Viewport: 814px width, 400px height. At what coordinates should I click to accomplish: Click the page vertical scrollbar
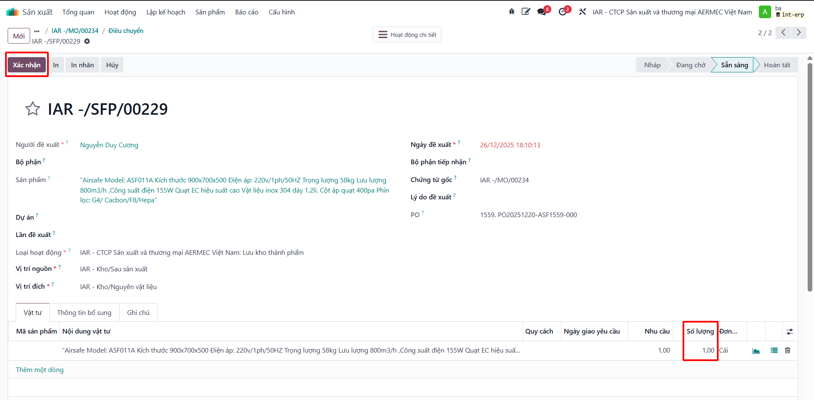coord(810,177)
